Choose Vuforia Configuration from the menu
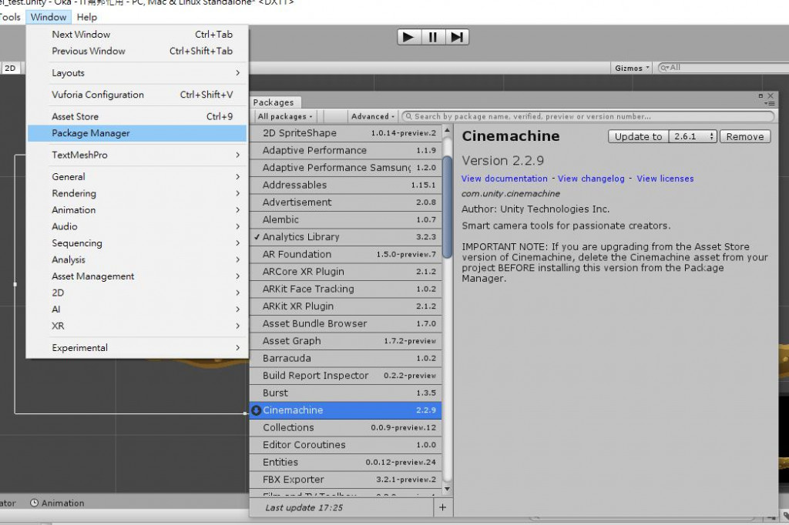Image resolution: width=789 pixels, height=525 pixels. coord(137,95)
